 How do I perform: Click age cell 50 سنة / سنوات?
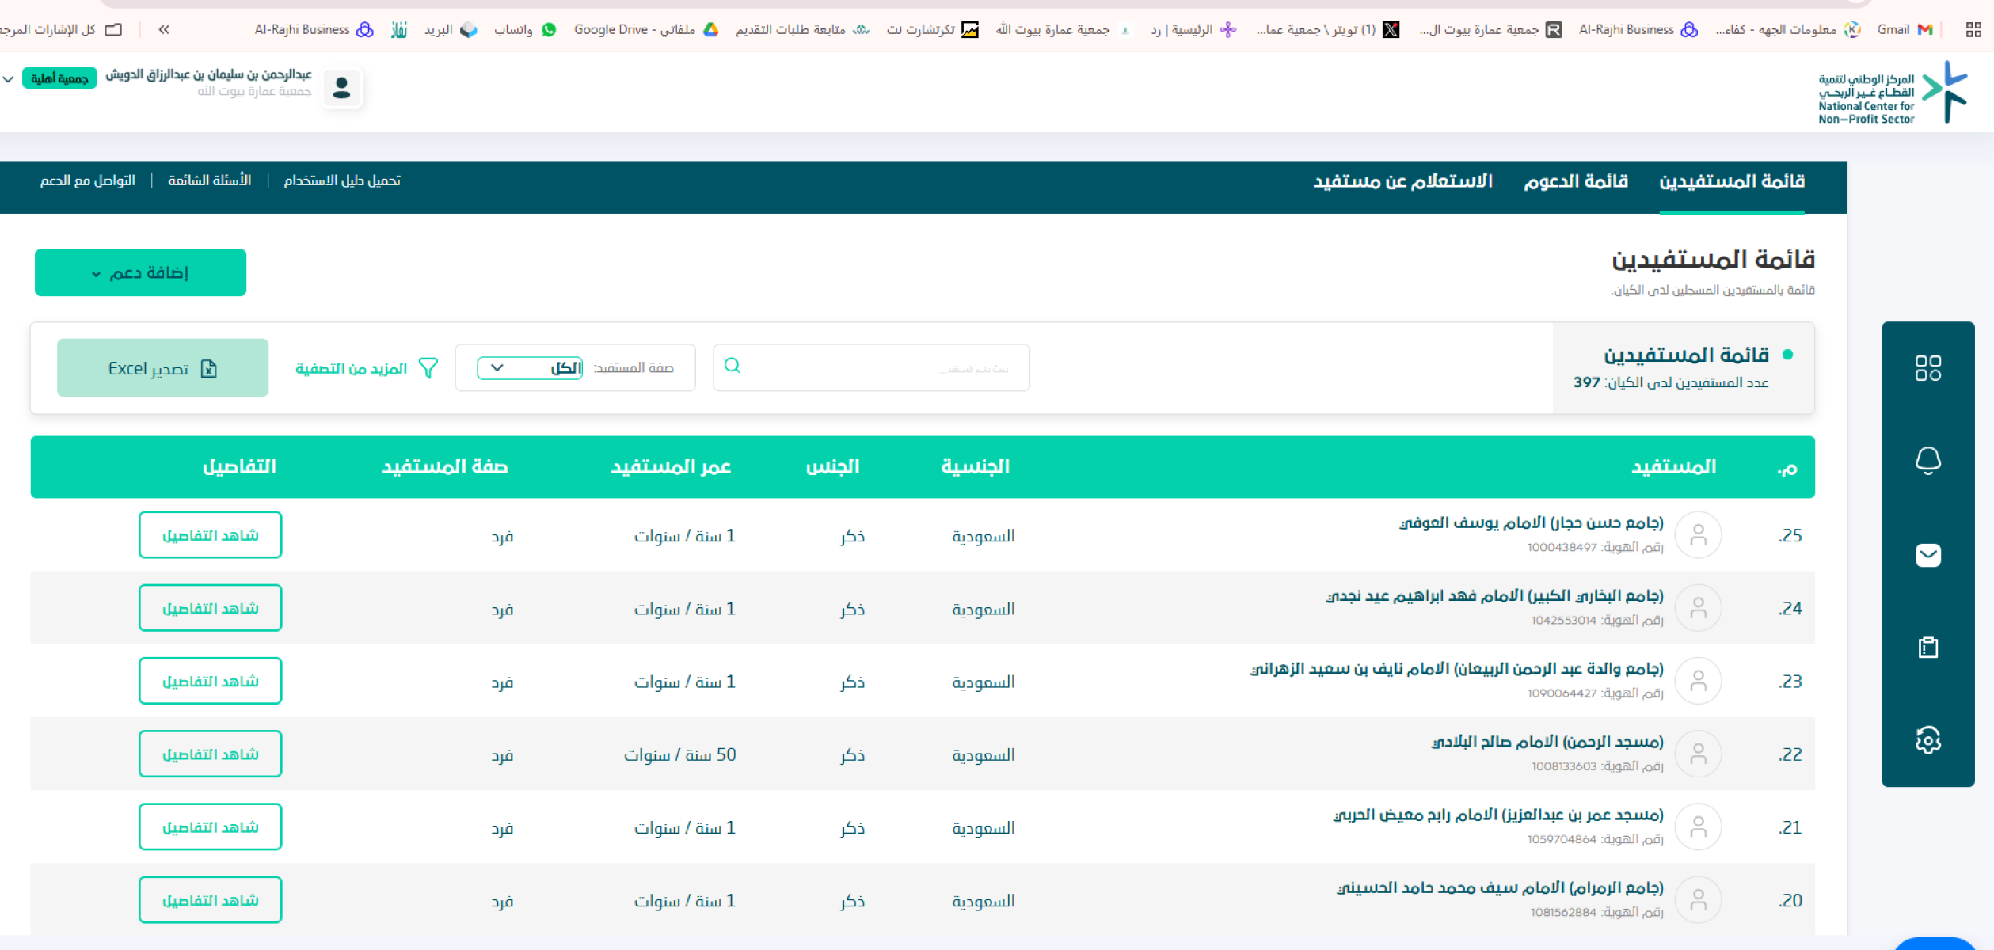click(679, 754)
